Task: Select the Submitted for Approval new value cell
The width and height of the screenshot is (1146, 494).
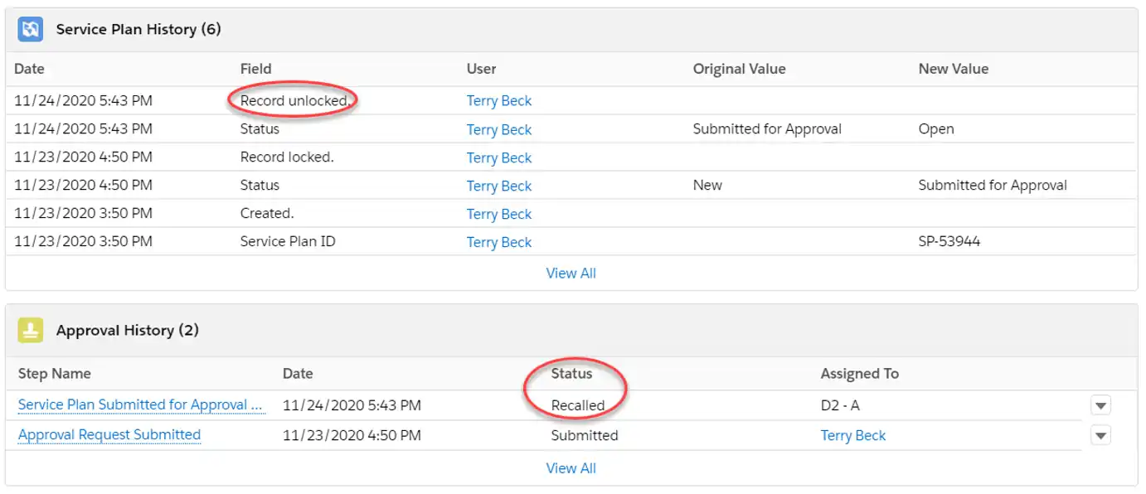Action: click(x=993, y=186)
